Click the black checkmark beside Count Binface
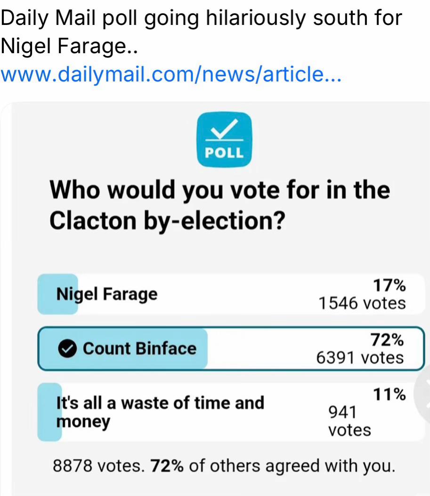 67,349
